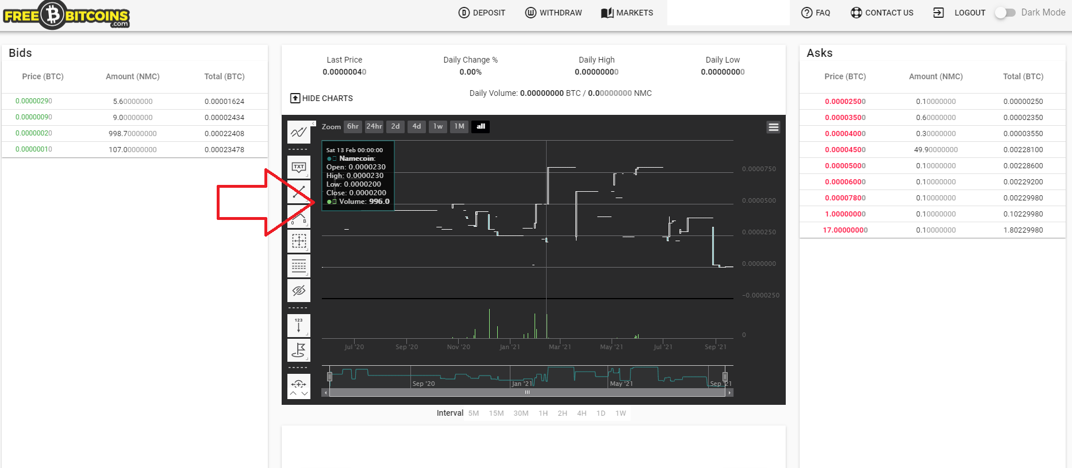Select ask price 0.00004000
1072x468 pixels.
pyautogui.click(x=845, y=134)
